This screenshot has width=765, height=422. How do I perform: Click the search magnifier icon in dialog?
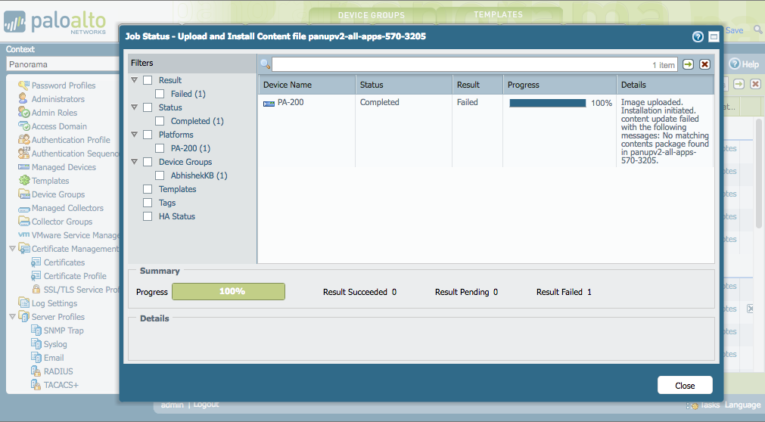pyautogui.click(x=266, y=64)
